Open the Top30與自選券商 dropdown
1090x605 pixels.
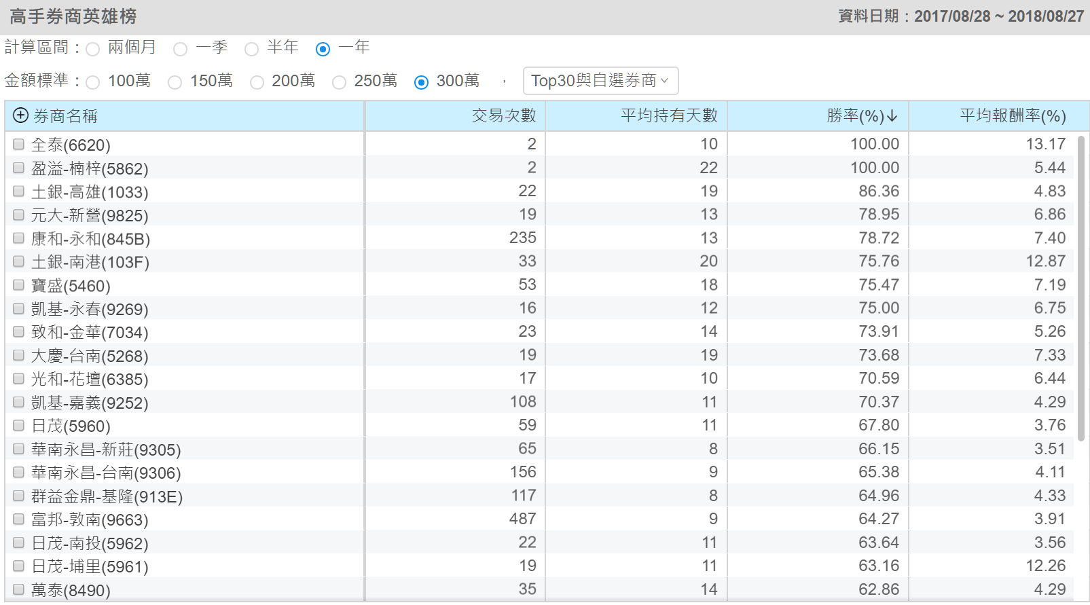click(x=600, y=81)
